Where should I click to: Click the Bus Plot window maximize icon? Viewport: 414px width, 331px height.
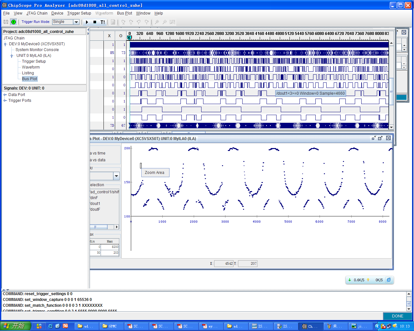[380, 138]
